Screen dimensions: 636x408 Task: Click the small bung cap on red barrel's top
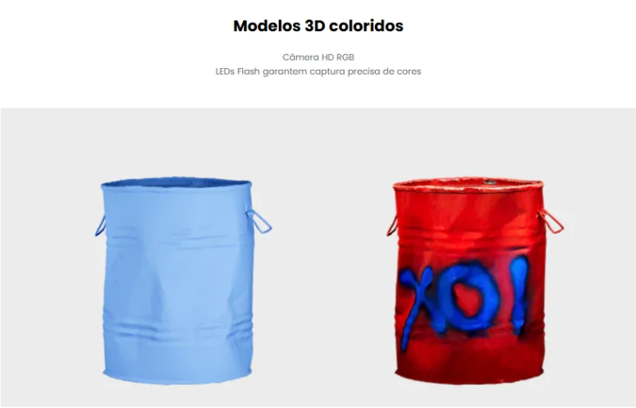pyautogui.click(x=490, y=182)
